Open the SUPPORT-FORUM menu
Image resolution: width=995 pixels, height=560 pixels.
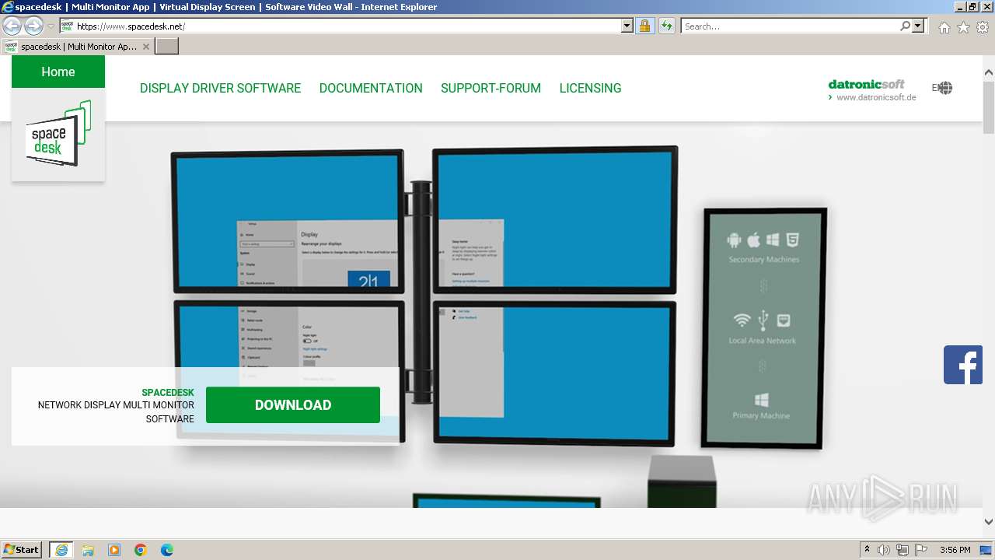(491, 88)
